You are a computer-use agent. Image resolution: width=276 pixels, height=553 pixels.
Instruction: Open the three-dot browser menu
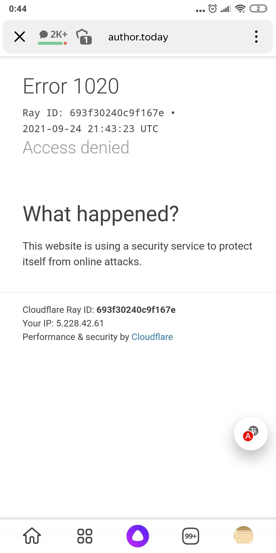(x=256, y=37)
